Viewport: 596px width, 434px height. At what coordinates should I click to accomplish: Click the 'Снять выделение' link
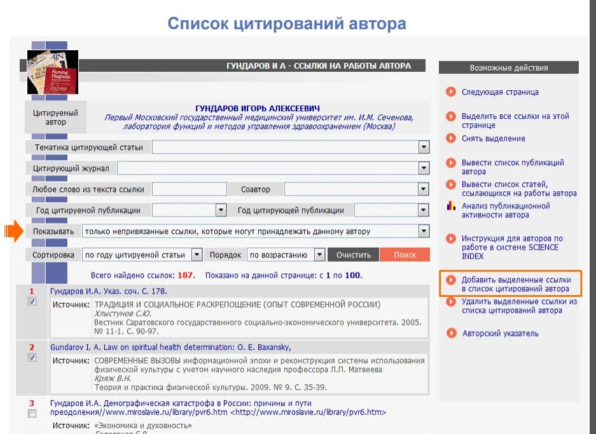494,139
